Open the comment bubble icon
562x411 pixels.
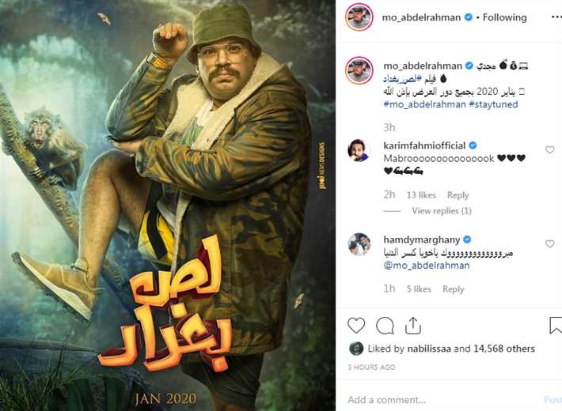[x=385, y=326]
